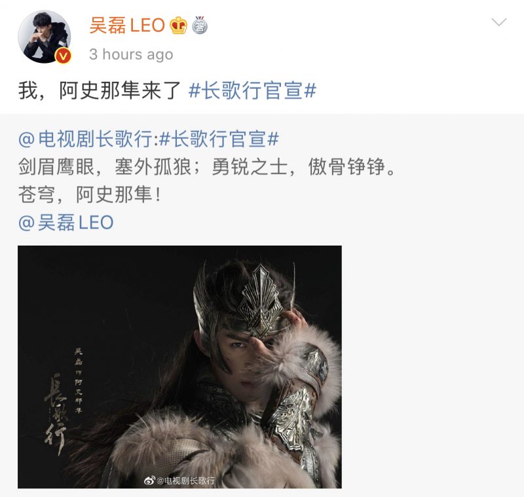Open the reposted text body
Screen dimensions: 524x497
[x=207, y=180]
